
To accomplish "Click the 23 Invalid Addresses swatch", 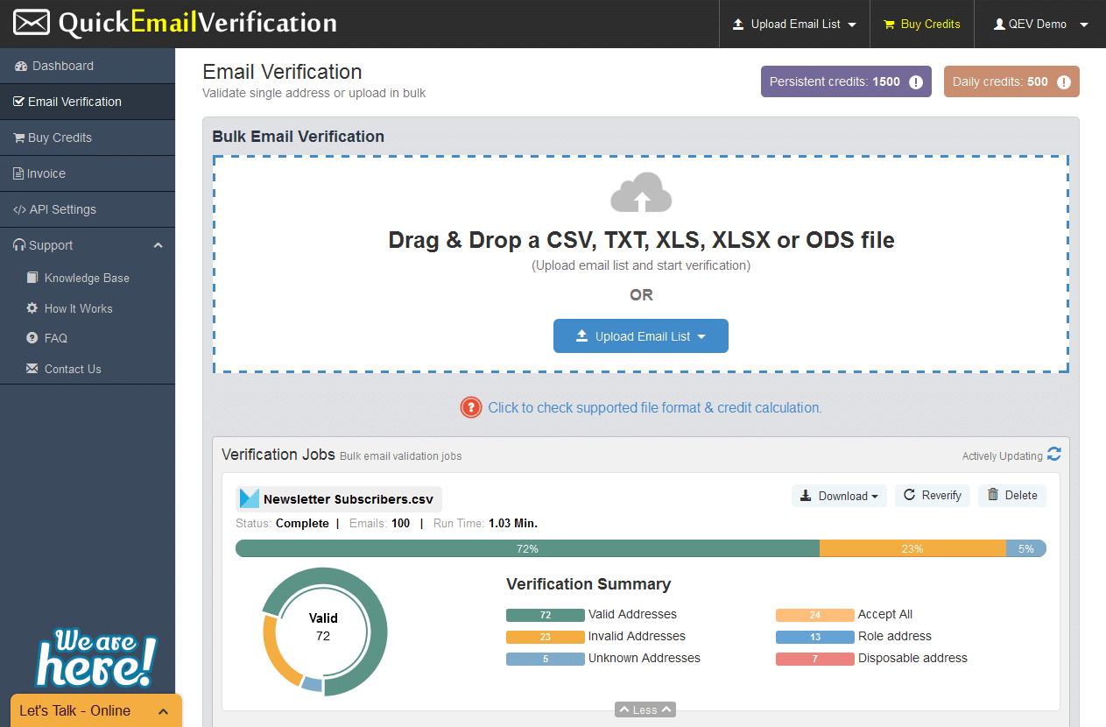I will click(x=545, y=637).
